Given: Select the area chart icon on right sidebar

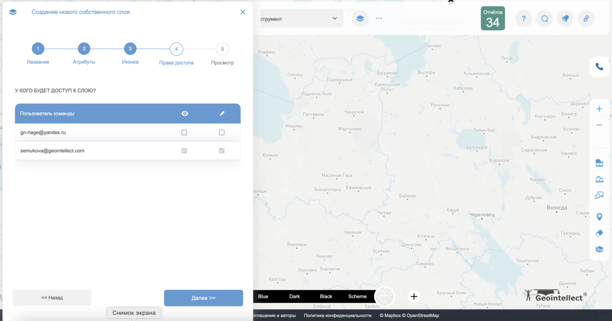Looking at the screenshot, I should coord(599,179).
